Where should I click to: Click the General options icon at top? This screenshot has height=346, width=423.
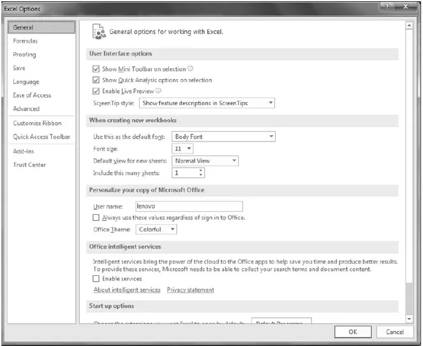(99, 31)
